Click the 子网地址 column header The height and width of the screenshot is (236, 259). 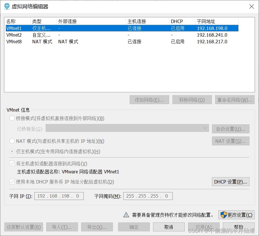click(x=217, y=21)
